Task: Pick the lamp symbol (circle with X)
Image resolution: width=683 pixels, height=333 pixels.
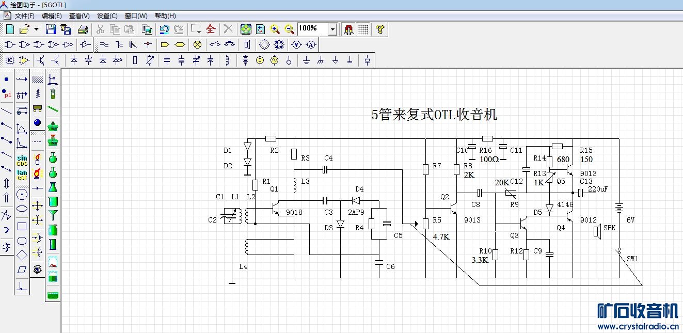Action: [197, 44]
